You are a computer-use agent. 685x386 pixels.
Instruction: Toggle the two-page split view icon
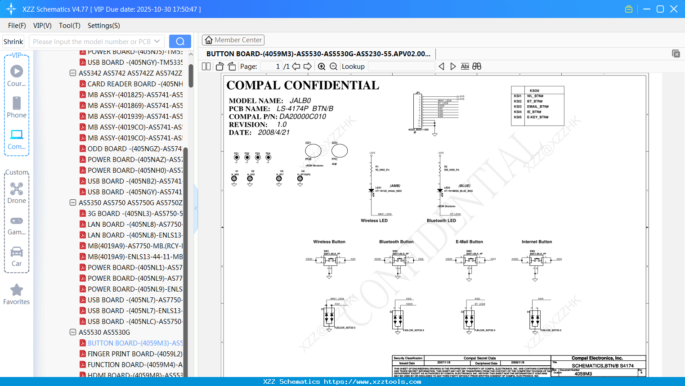206,66
